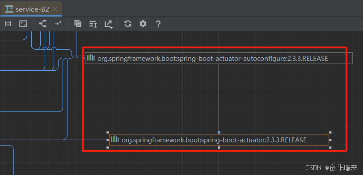363x175 pixels.
Task: Click the library icon of the actuator-autoconfigure node
Action: 91,58
